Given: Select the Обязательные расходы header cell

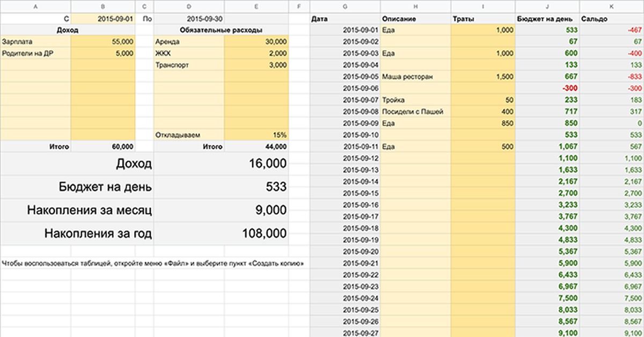Looking at the screenshot, I should point(221,30).
